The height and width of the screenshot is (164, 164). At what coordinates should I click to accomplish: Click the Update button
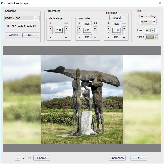[x=42, y=158]
